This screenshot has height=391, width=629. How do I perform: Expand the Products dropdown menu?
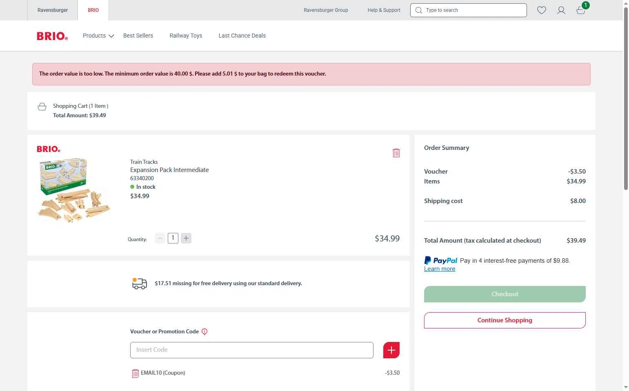(98, 36)
